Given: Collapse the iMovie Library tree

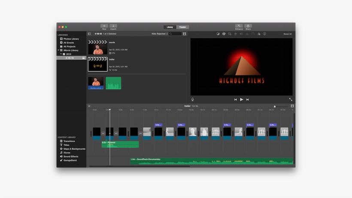Looking at the screenshot, I should 58,50.
